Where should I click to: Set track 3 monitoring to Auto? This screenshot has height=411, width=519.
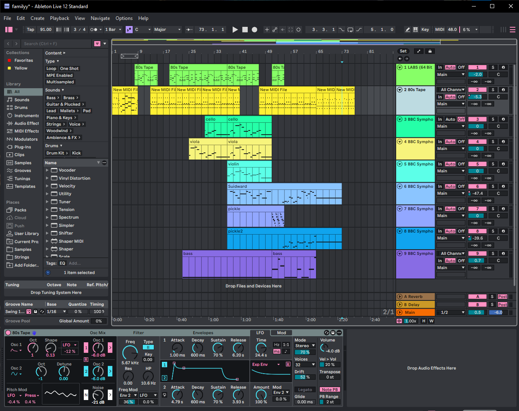(x=450, y=119)
